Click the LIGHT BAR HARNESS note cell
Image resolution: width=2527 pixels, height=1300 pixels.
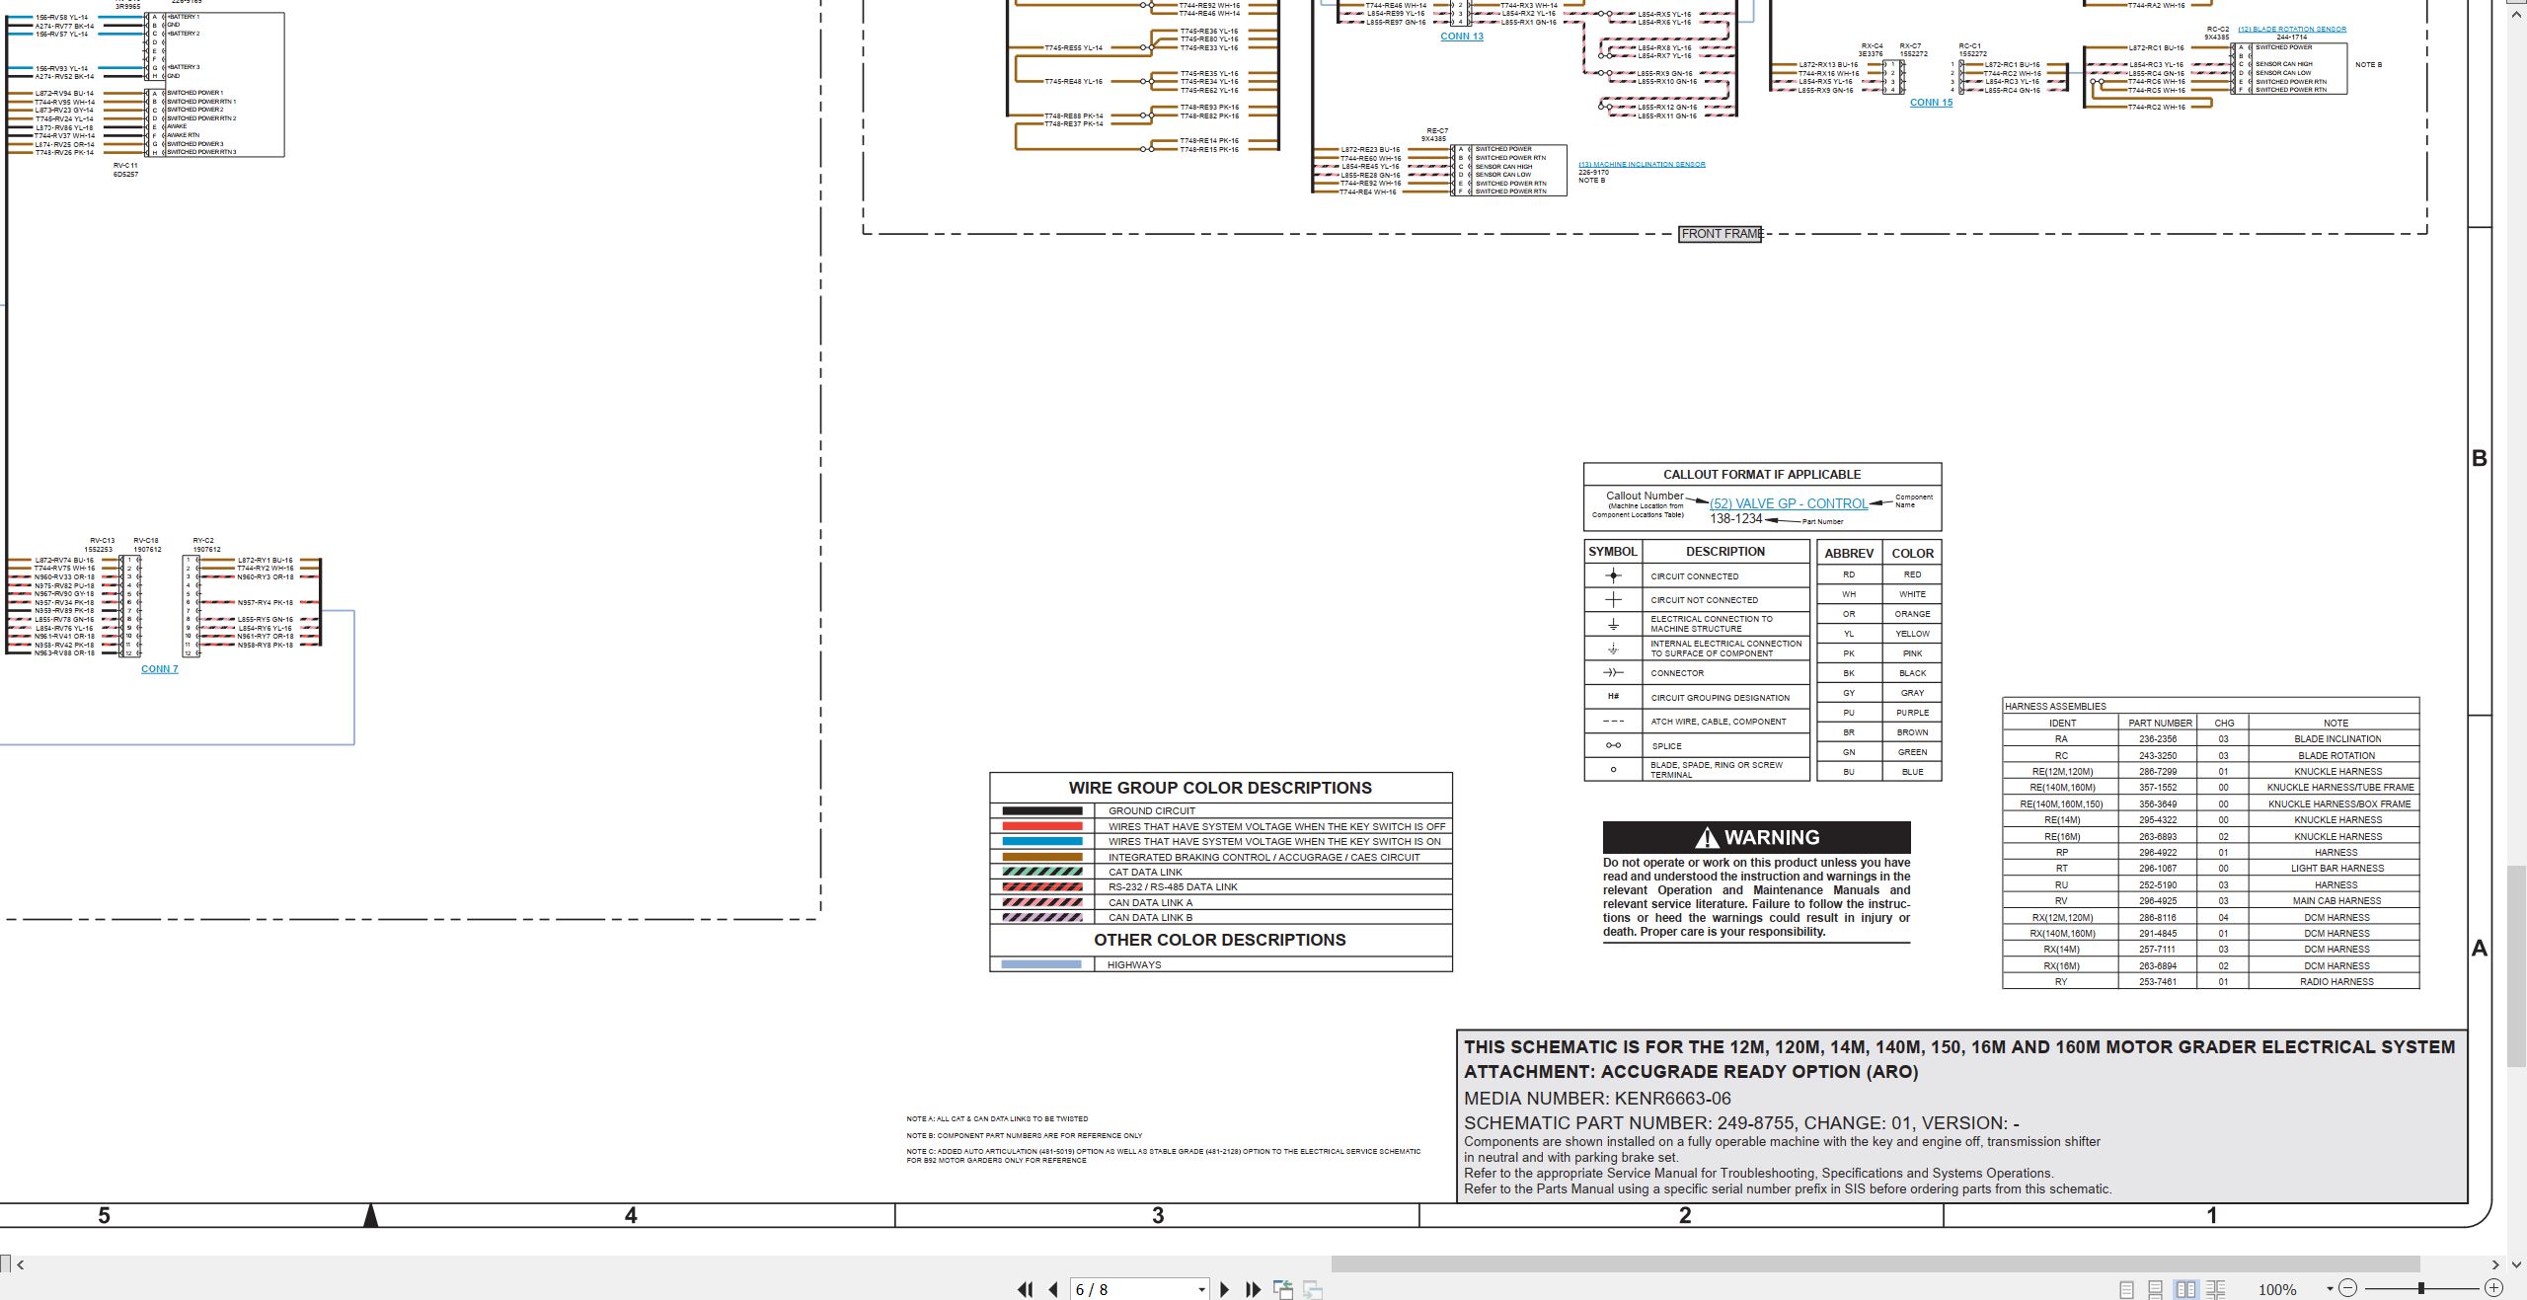[2336, 869]
